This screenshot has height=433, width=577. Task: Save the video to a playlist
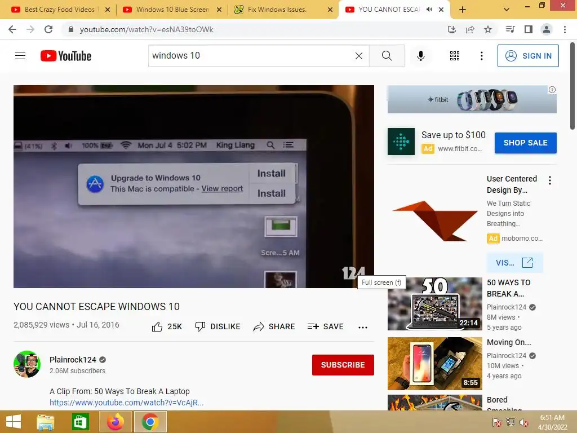coord(325,326)
